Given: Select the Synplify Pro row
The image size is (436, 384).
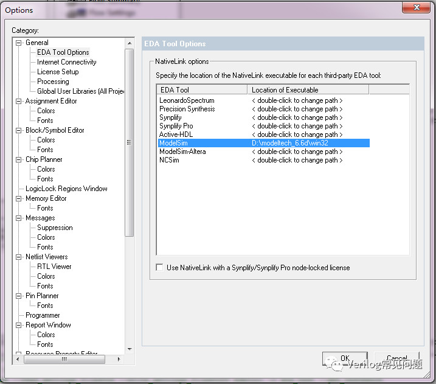Looking at the screenshot, I should click(264, 126).
